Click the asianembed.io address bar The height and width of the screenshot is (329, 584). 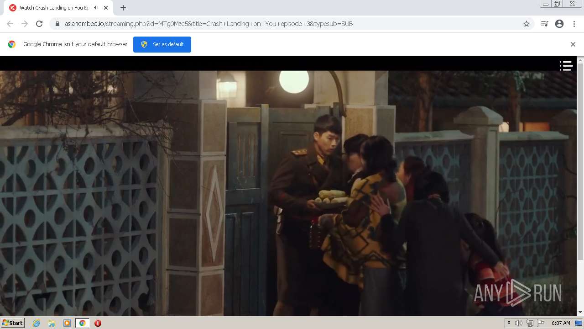coord(292,24)
